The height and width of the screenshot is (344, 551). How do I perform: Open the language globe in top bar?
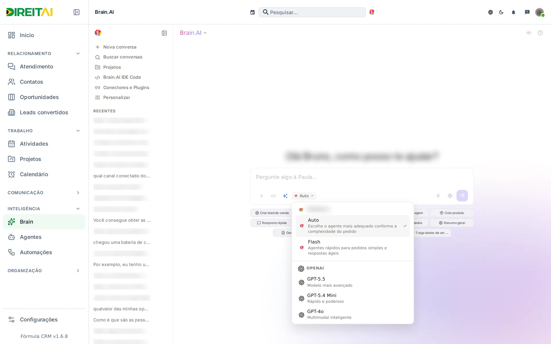(490, 12)
